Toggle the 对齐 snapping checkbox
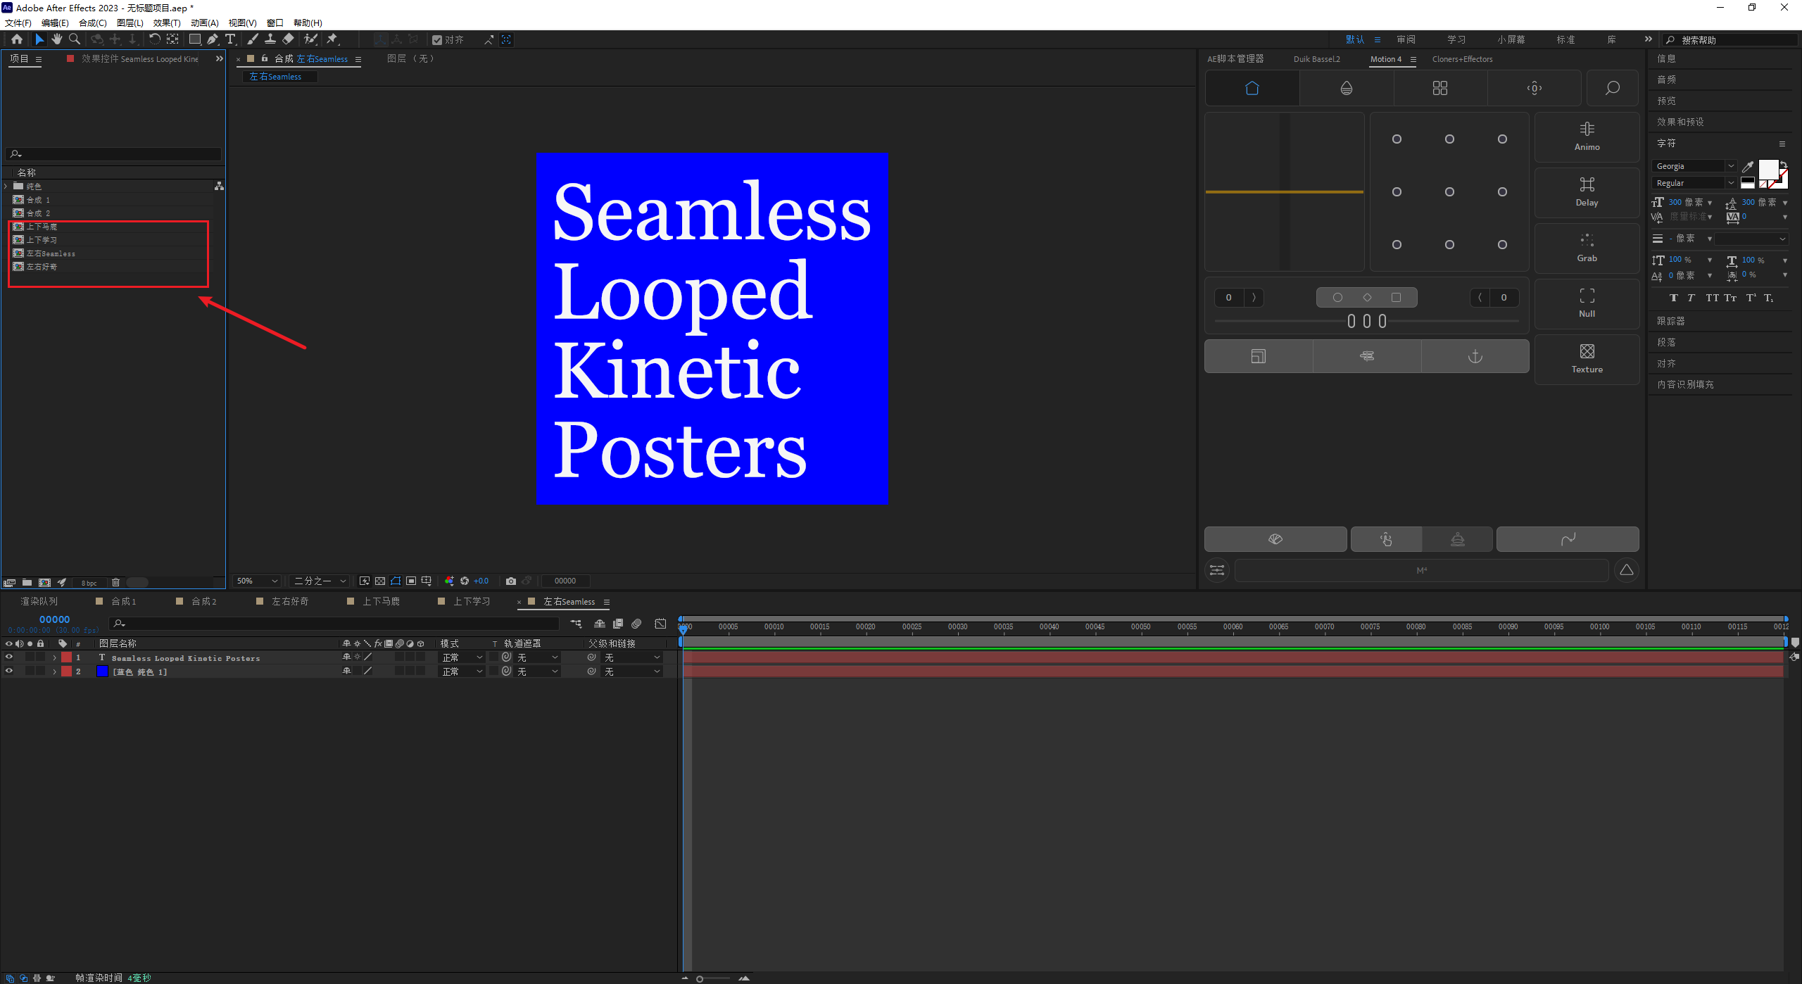Image resolution: width=1802 pixels, height=984 pixels. (437, 40)
